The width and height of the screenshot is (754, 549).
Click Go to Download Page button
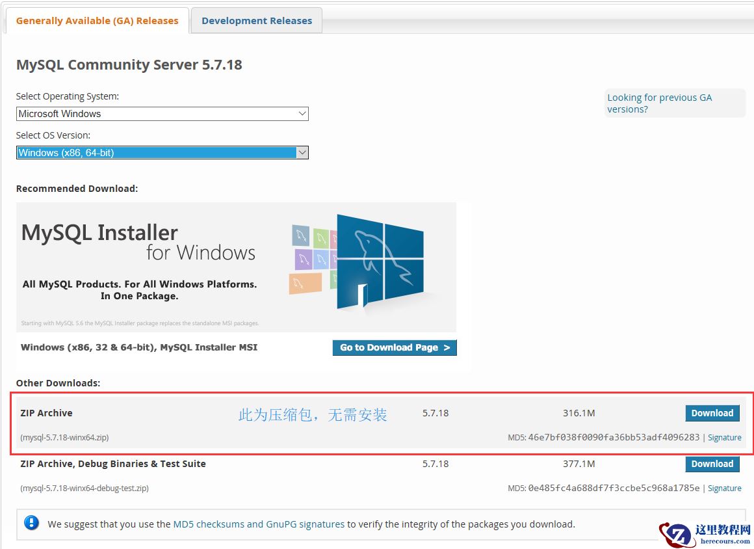coord(394,347)
